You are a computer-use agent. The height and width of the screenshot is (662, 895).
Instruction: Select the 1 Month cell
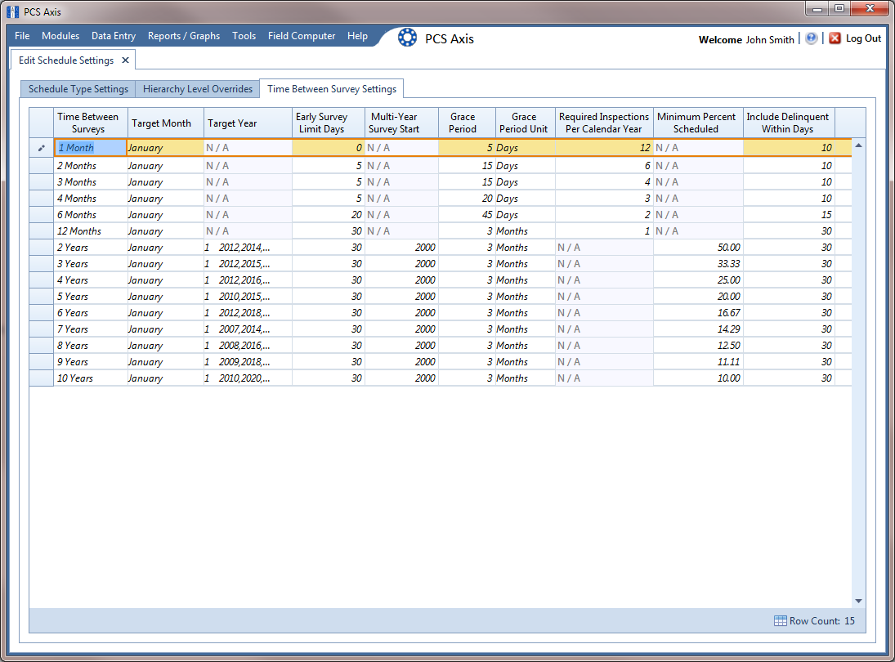click(x=90, y=148)
